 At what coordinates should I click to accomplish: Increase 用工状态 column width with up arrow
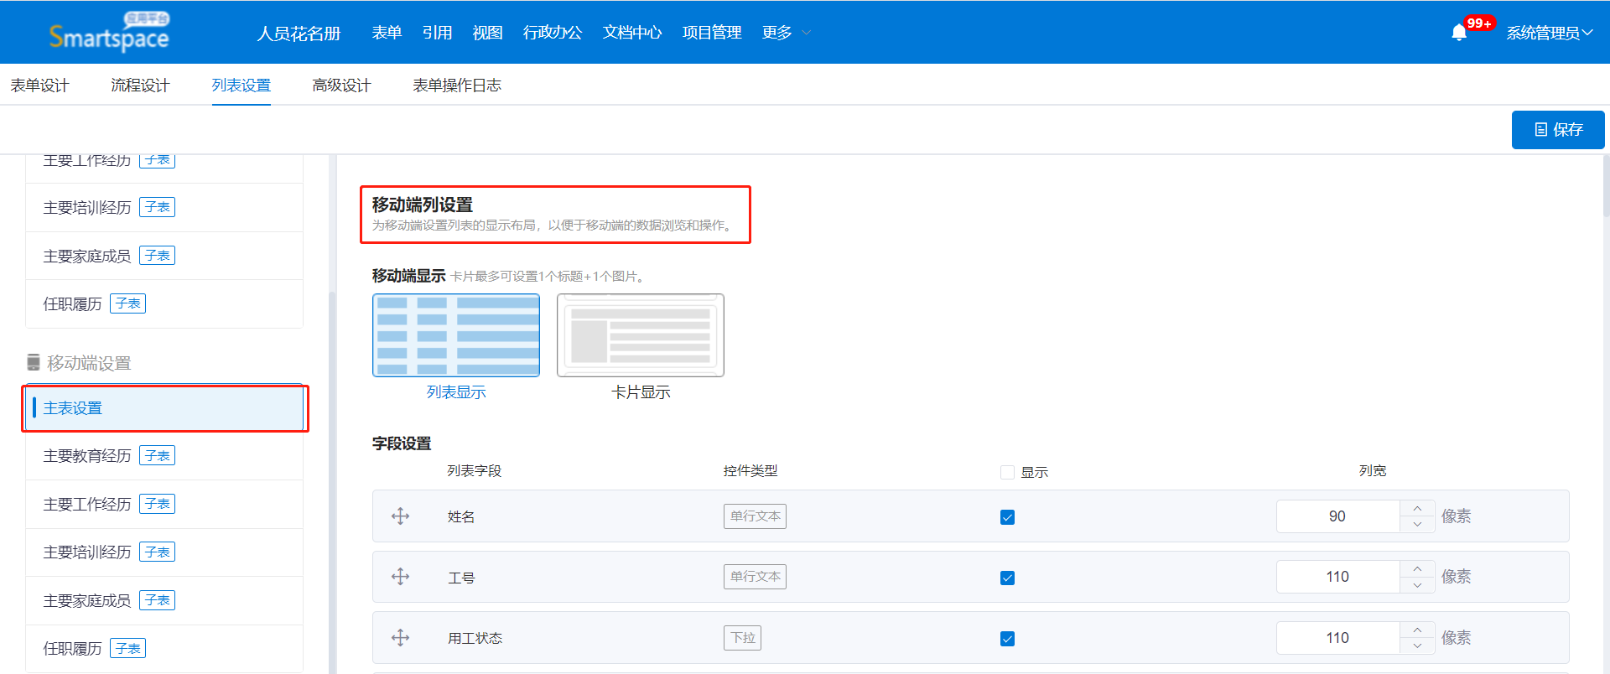coord(1417,630)
